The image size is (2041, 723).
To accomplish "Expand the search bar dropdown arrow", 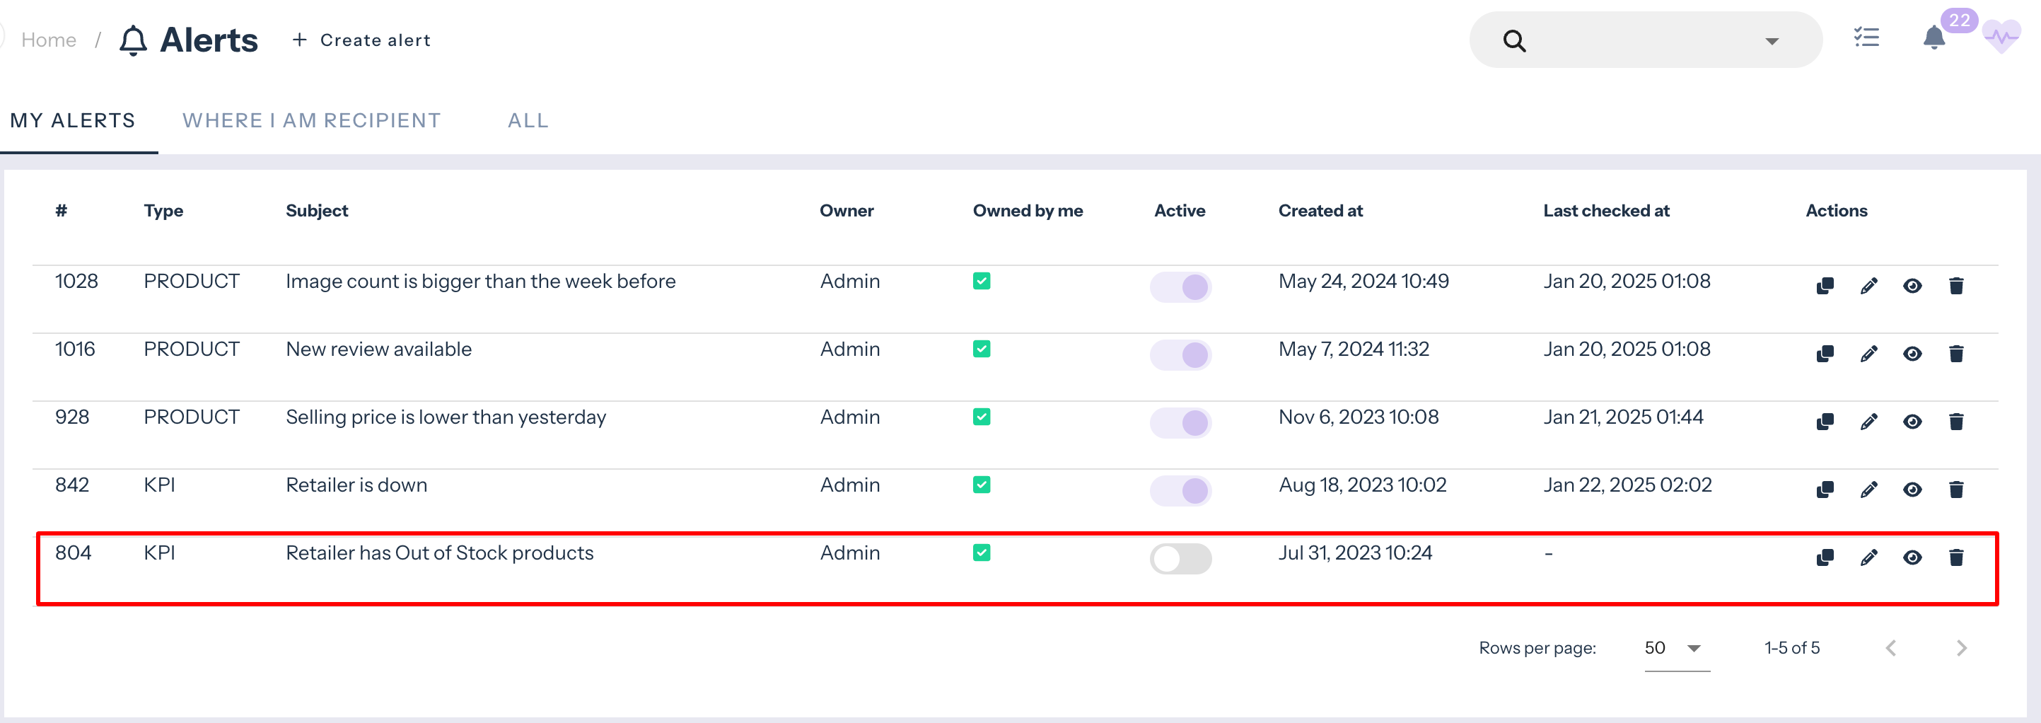I will pos(1772,41).
